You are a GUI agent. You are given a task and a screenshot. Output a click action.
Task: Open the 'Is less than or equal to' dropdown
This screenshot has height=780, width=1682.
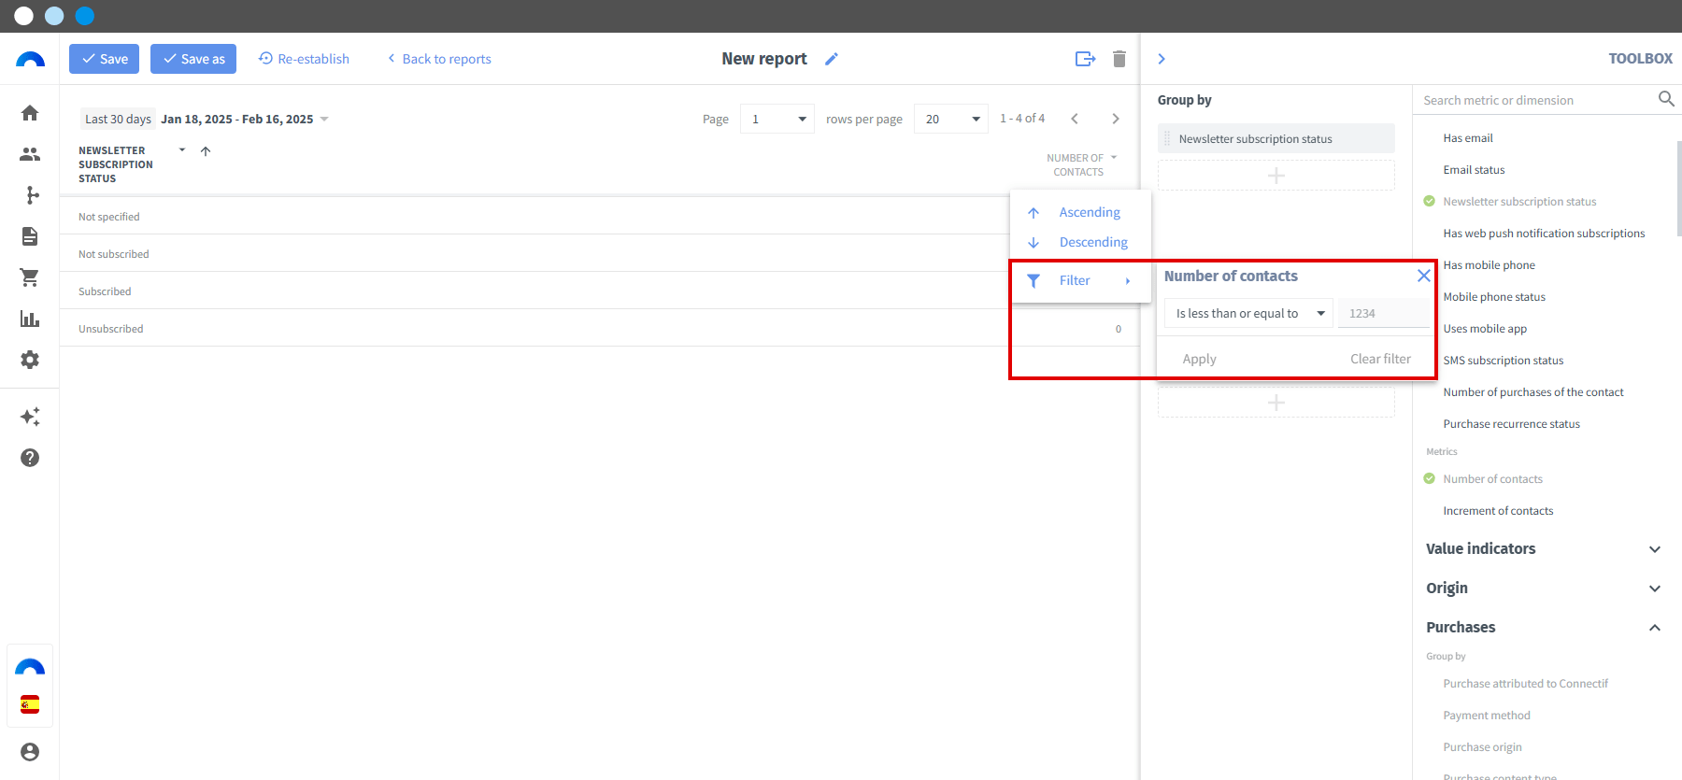1249,313
